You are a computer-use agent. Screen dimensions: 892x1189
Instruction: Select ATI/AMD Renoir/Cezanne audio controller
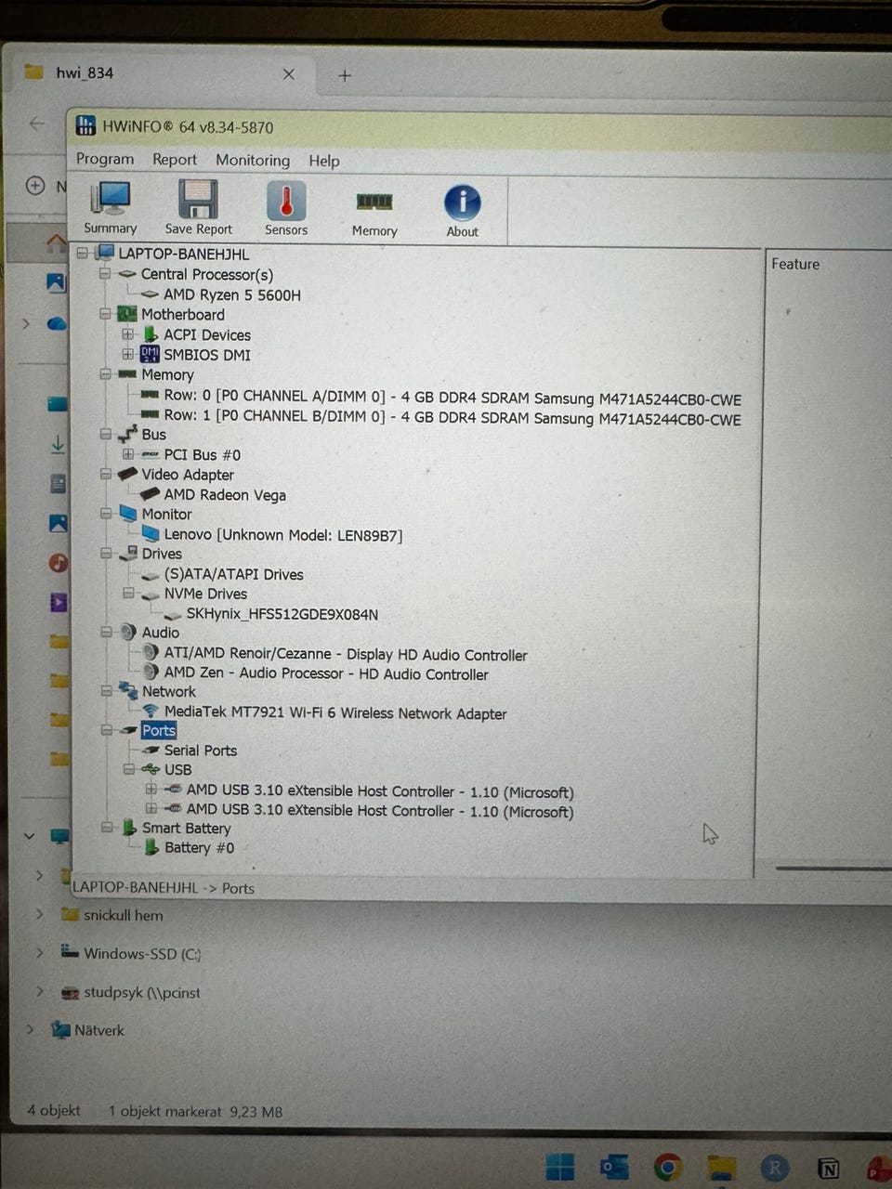346,654
